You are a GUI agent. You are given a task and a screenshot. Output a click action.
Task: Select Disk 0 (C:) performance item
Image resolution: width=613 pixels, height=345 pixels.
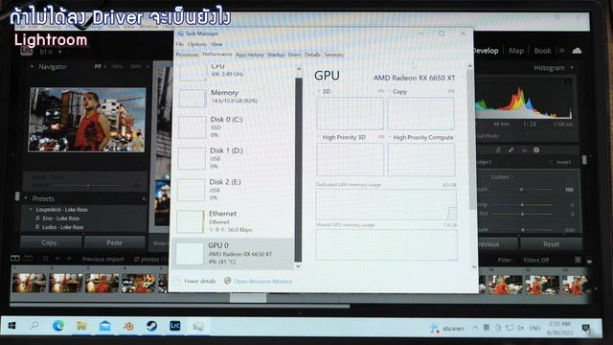click(234, 126)
